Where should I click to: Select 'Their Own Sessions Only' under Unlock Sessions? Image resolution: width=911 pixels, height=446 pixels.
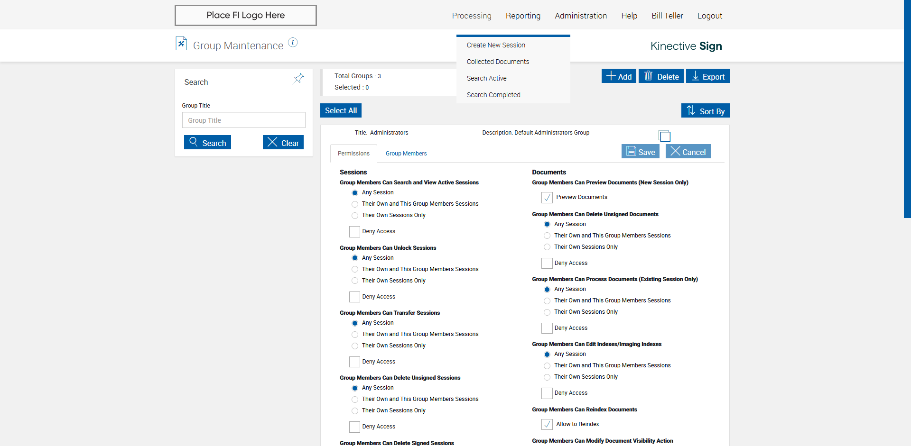pos(355,281)
